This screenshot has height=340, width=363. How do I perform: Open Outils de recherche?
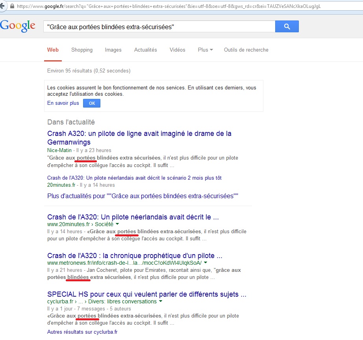(x=246, y=50)
